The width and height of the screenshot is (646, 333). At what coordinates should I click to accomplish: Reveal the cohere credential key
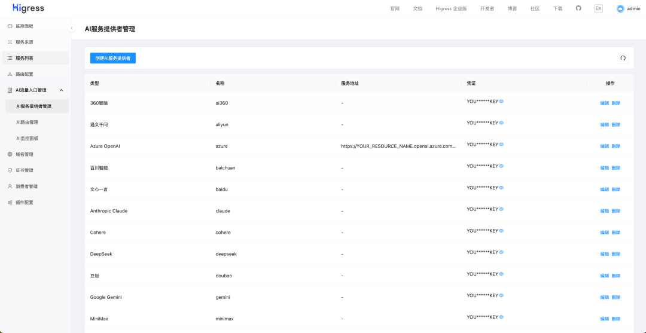pos(501,231)
